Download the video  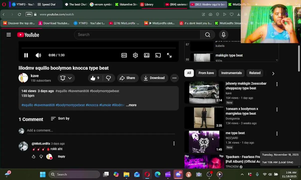[154, 78]
